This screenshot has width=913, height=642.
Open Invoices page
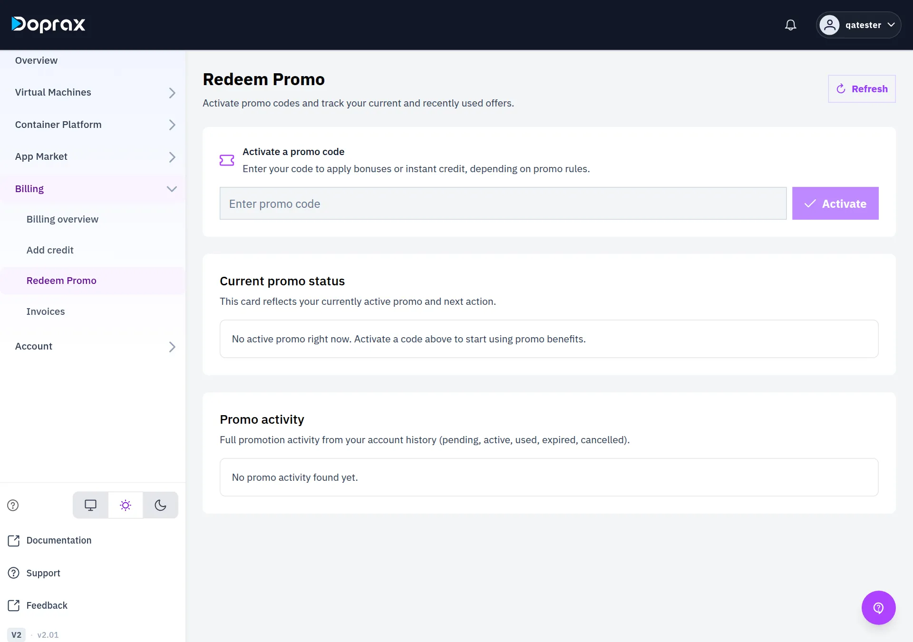(46, 311)
